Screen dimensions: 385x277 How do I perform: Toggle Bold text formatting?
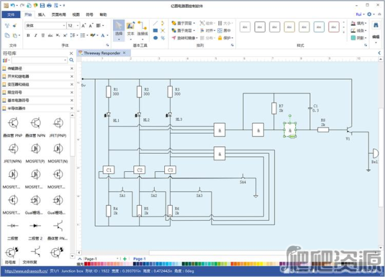[27, 35]
